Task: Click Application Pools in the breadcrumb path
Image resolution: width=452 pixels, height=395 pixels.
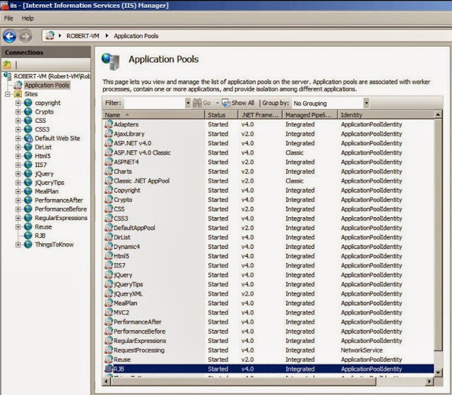Action: coord(136,36)
